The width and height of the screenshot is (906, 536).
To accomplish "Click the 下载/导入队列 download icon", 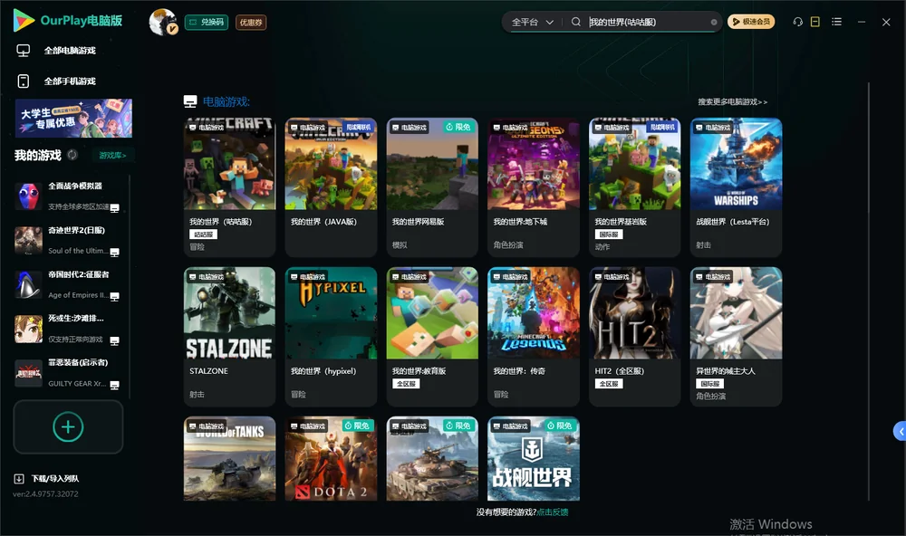I will coord(19,479).
